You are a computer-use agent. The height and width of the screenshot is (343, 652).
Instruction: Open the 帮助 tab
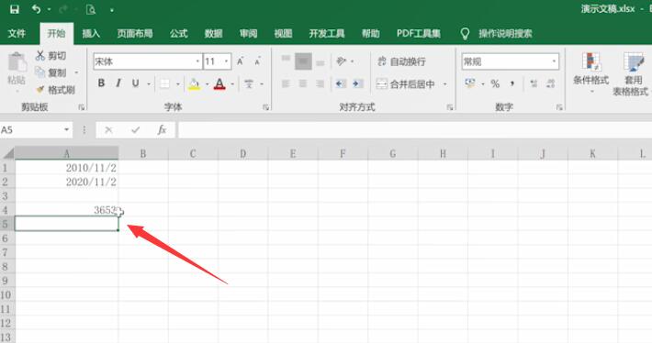pyautogui.click(x=370, y=34)
